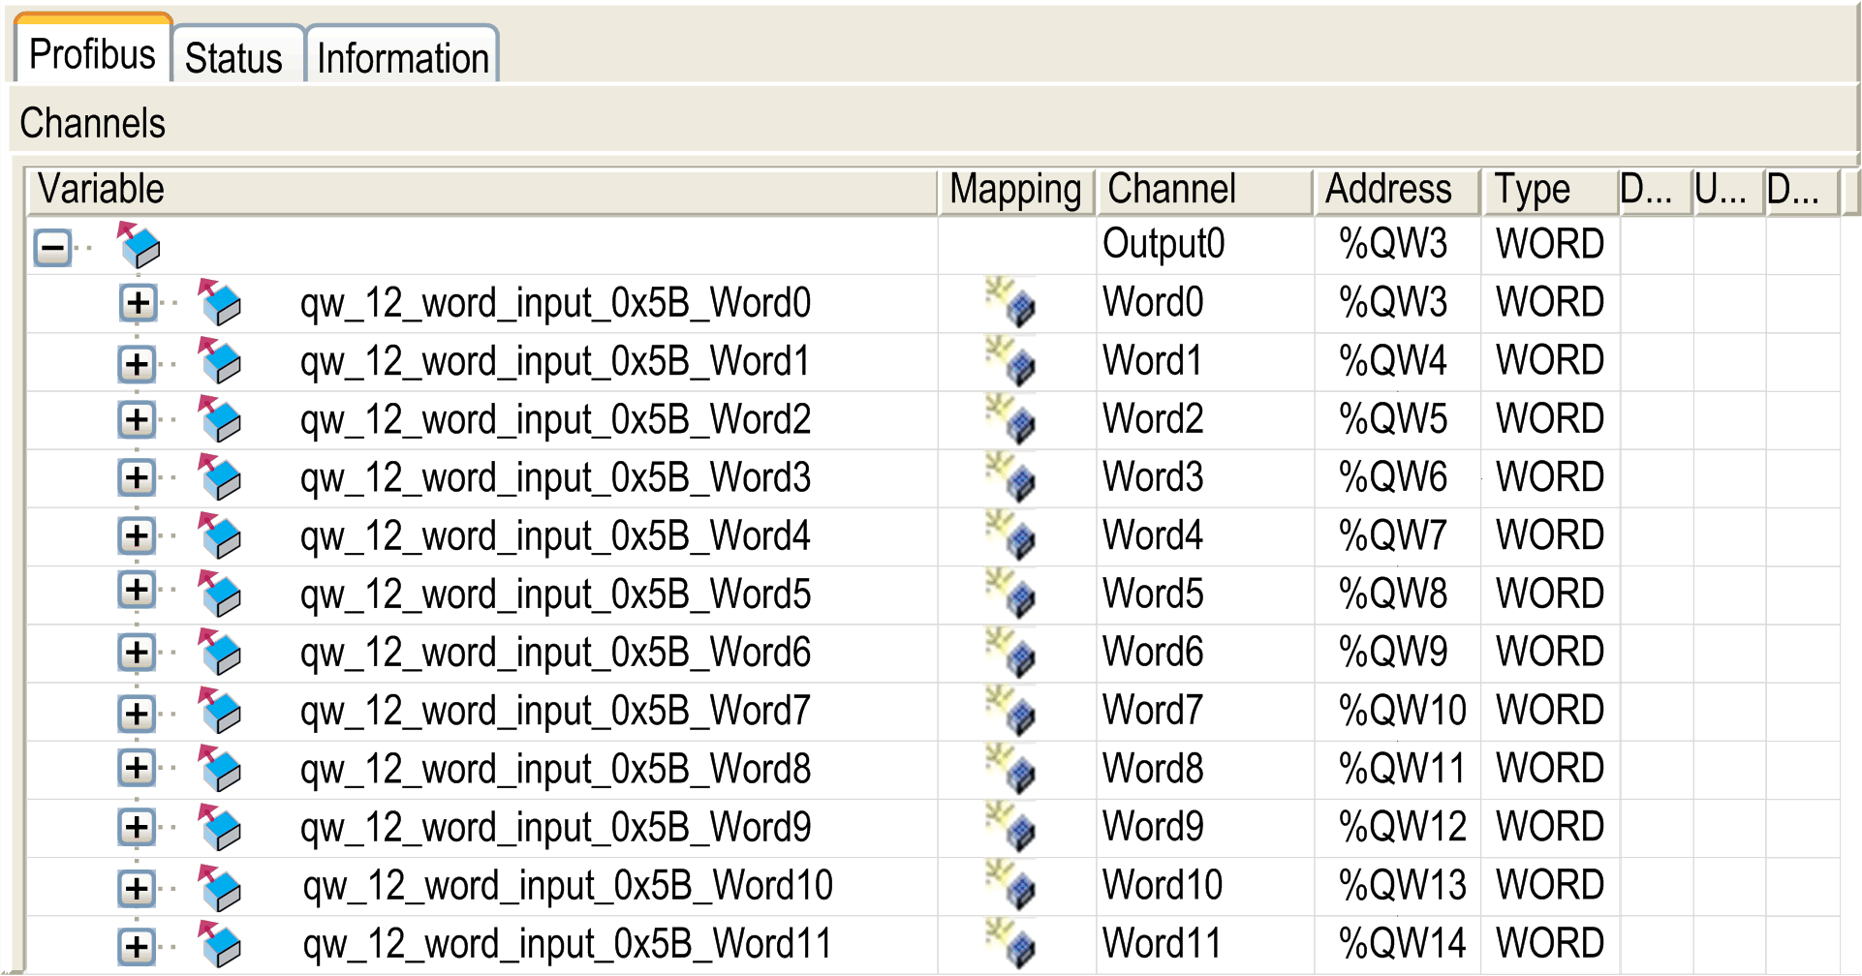The height and width of the screenshot is (976, 1862).
Task: Click the Variable column header
Action: tap(481, 190)
